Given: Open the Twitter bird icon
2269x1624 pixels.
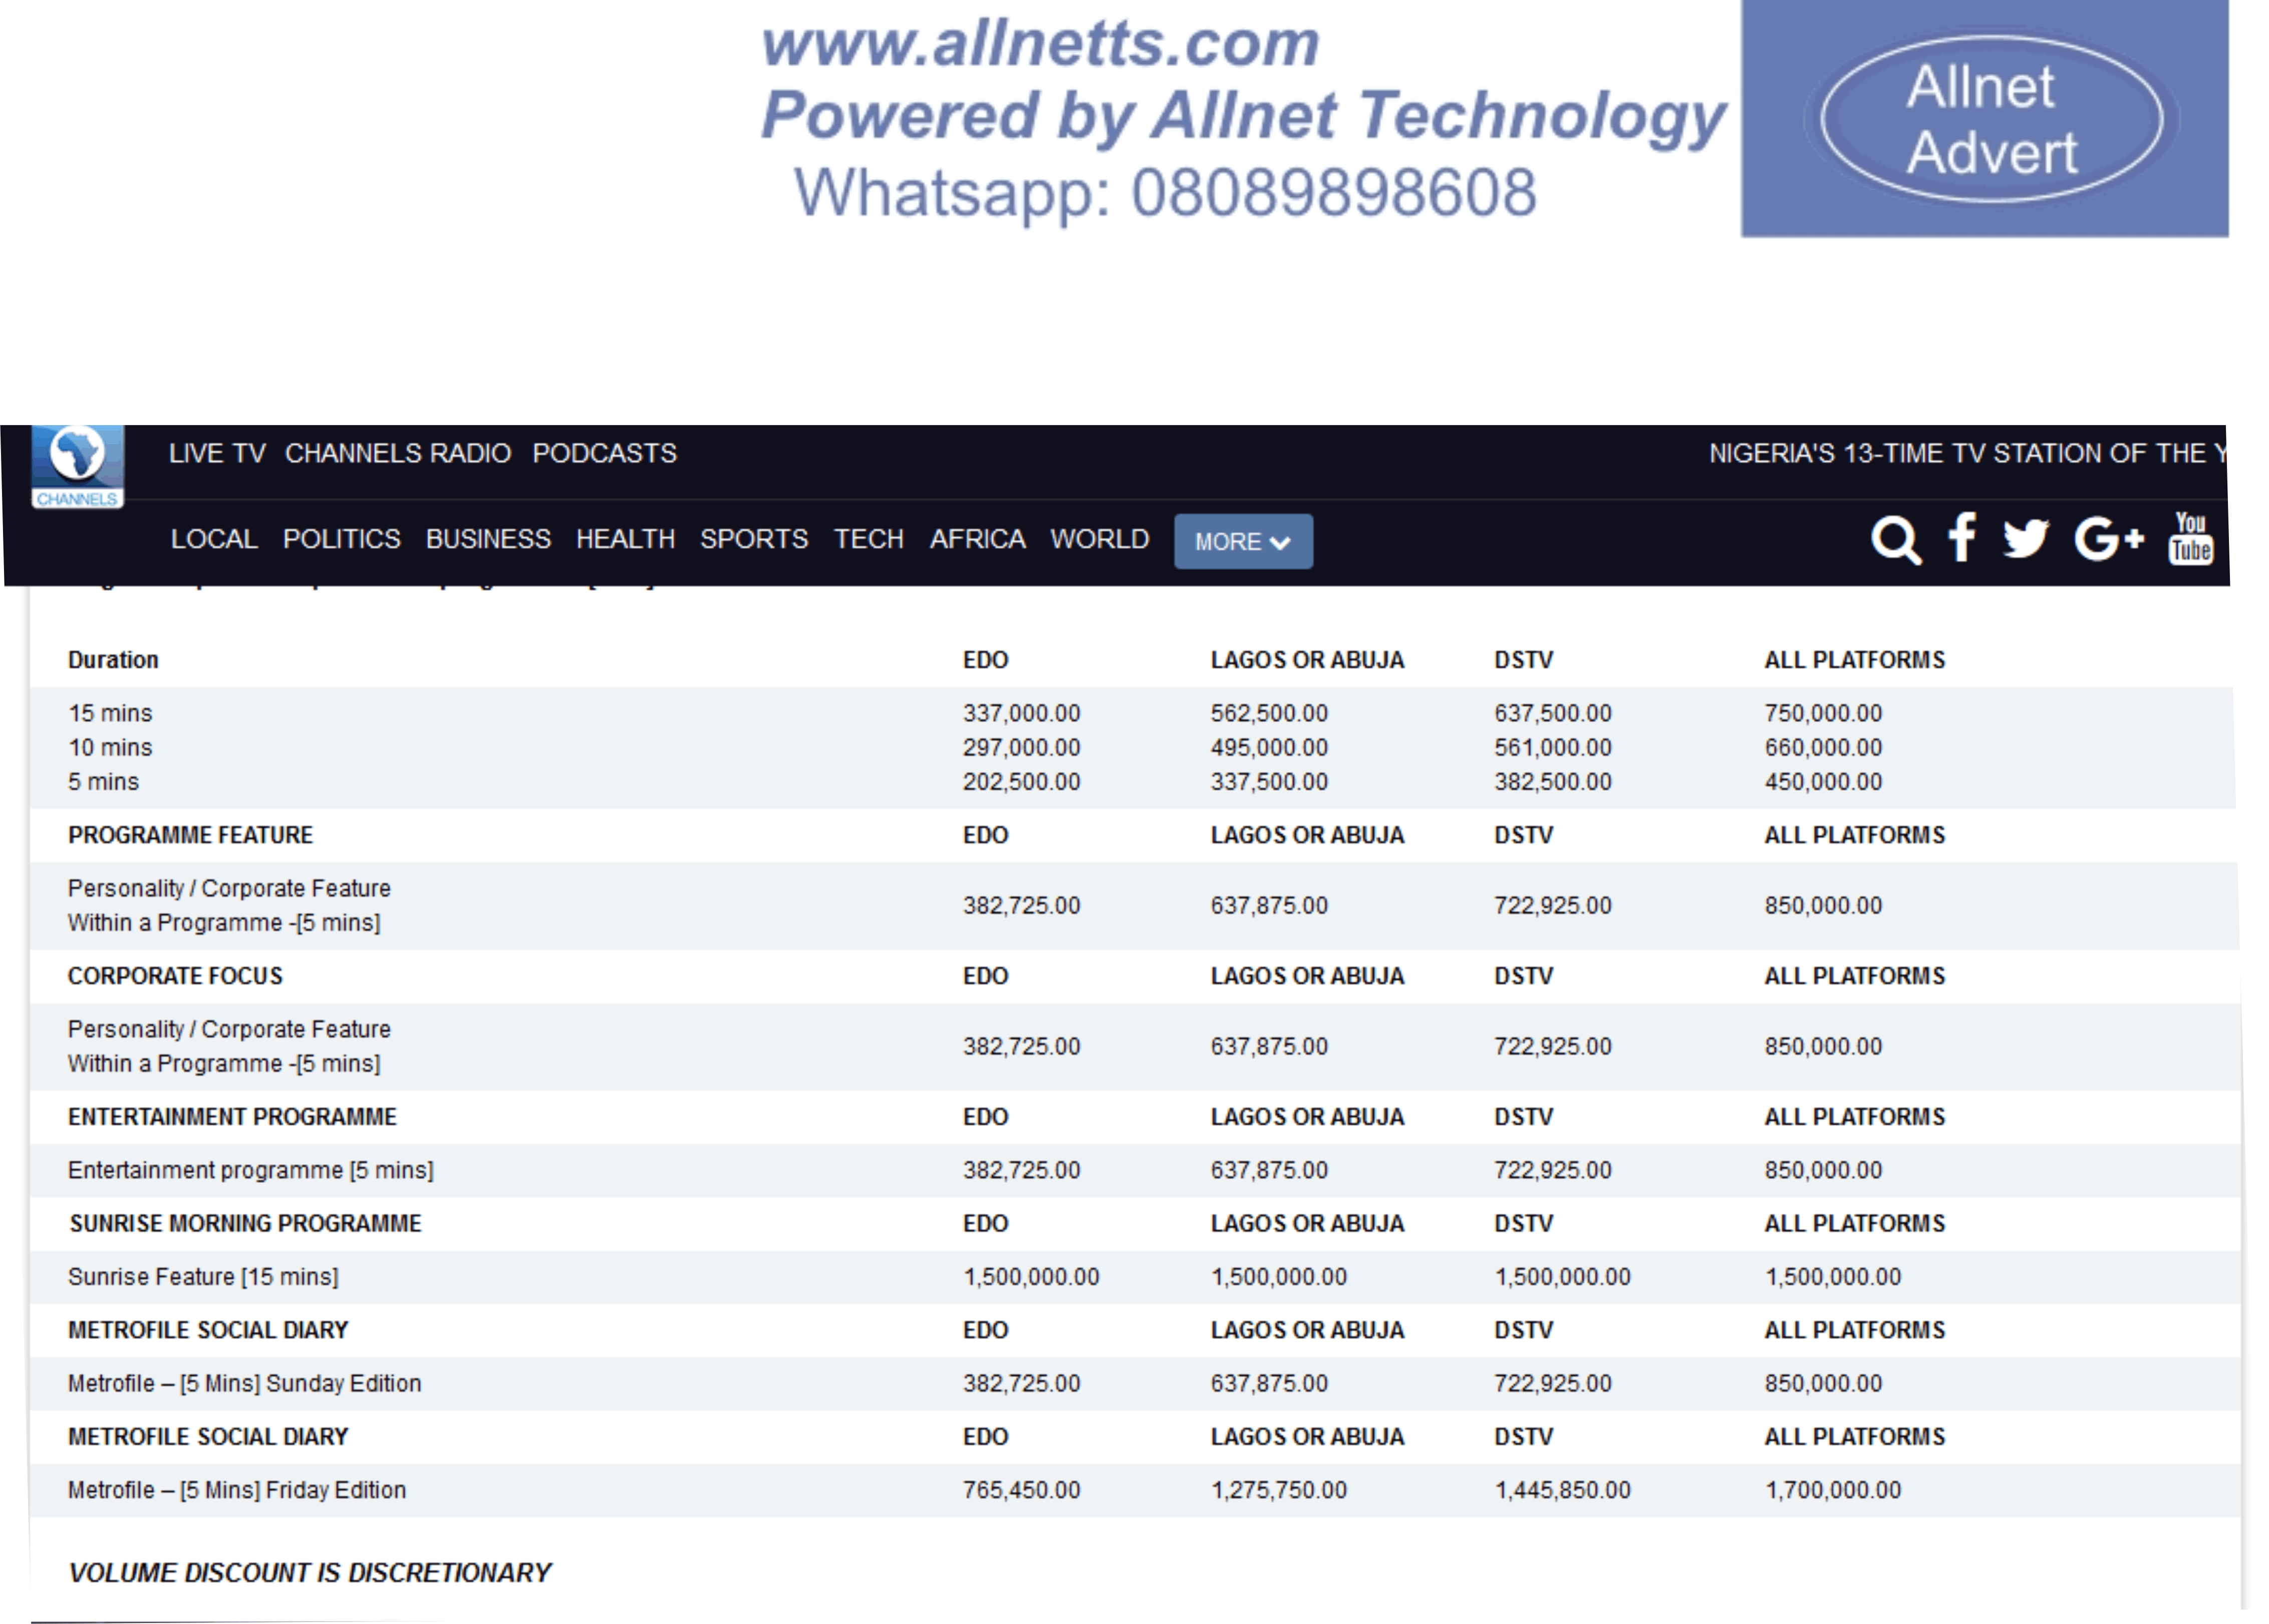Looking at the screenshot, I should click(2025, 539).
